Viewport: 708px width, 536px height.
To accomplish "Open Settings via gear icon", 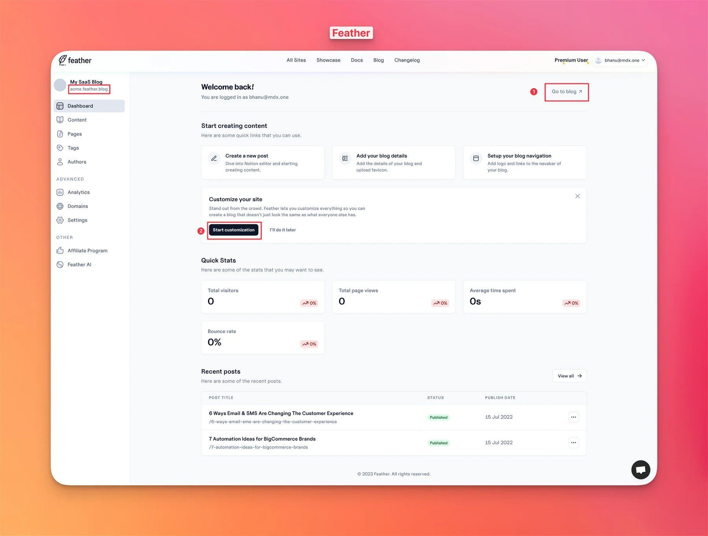I will [x=60, y=220].
